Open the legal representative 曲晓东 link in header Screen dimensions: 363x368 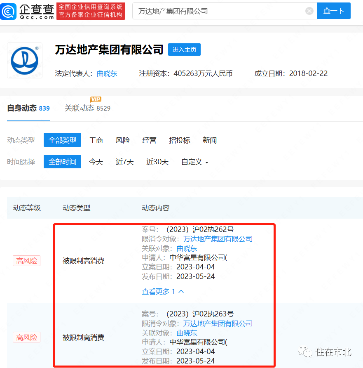point(107,73)
